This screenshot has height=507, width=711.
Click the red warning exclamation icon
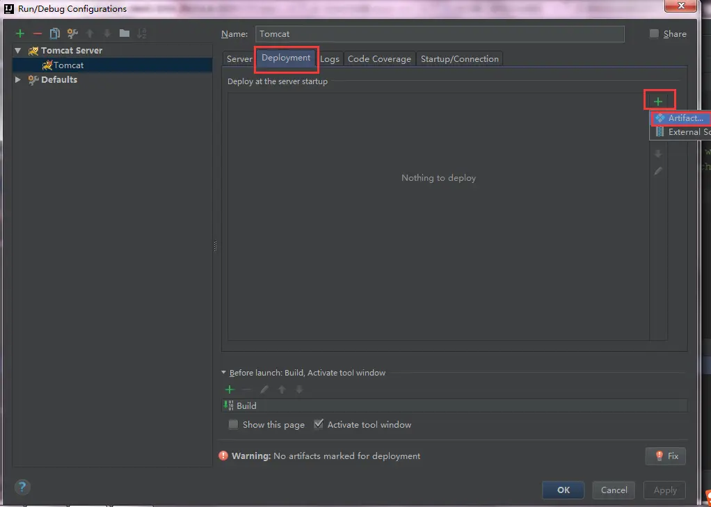223,456
